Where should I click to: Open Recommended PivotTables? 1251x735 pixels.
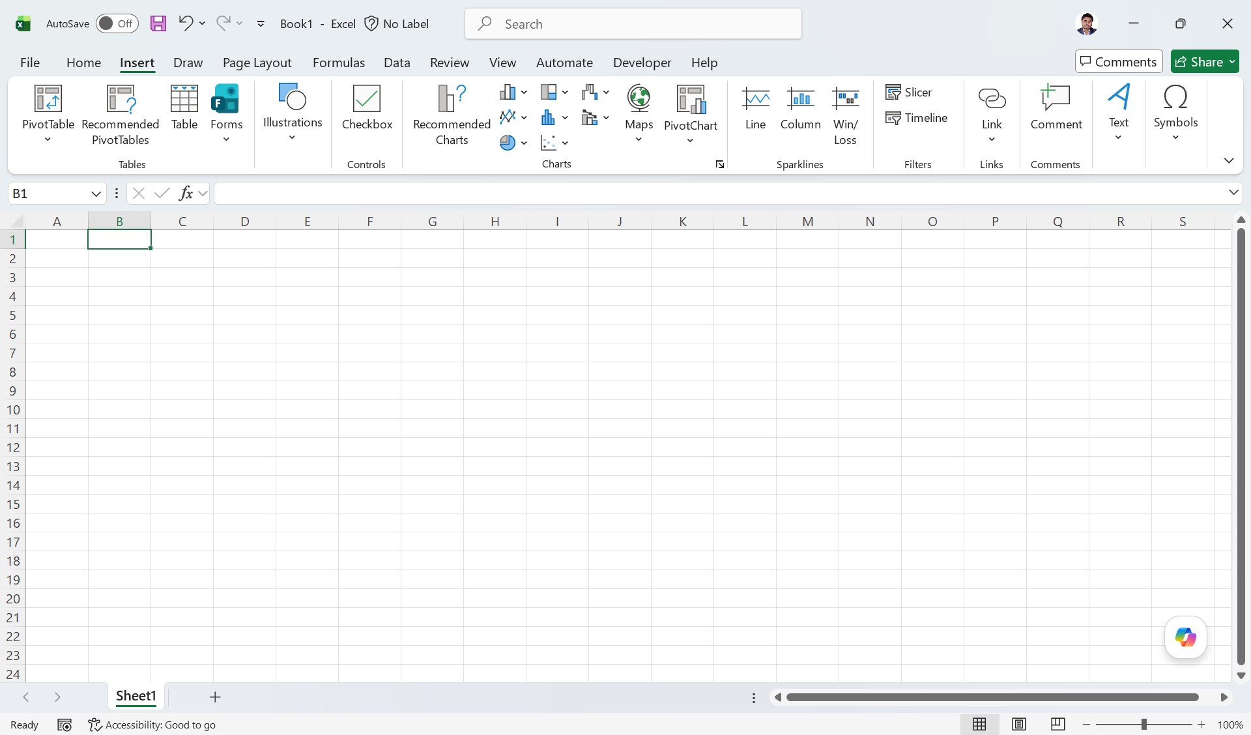tap(121, 115)
